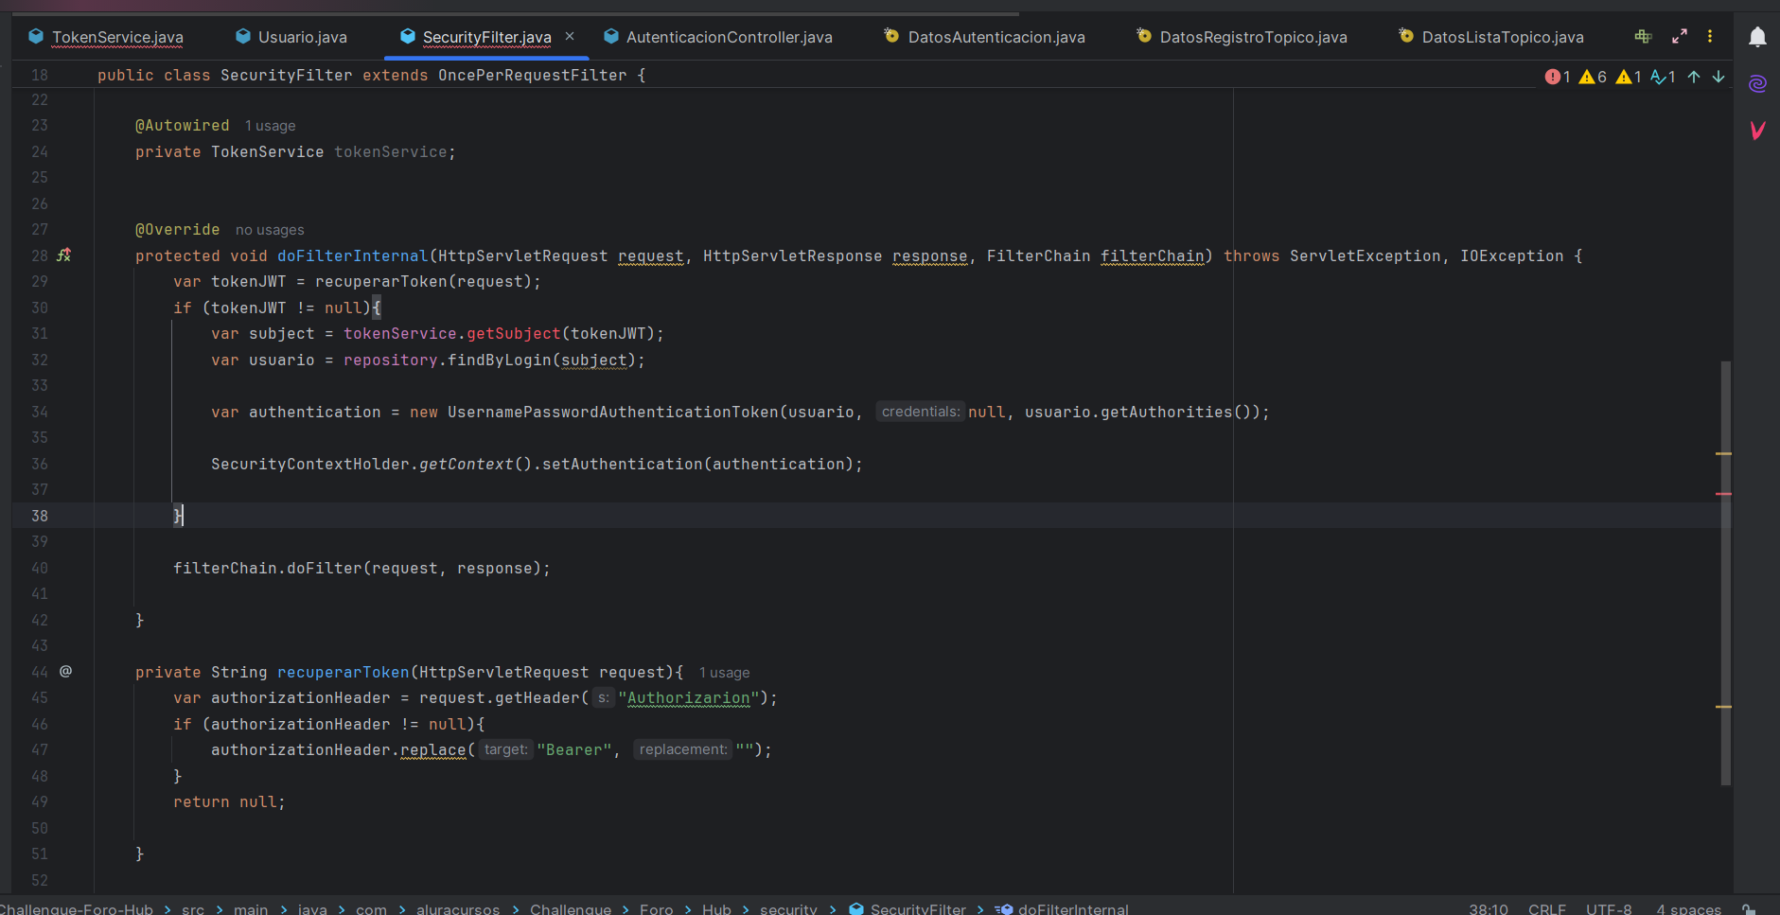Viewport: 1780px width, 915px height.
Task: Open the green plugin blocks icon by tabs
Action: click(1643, 36)
